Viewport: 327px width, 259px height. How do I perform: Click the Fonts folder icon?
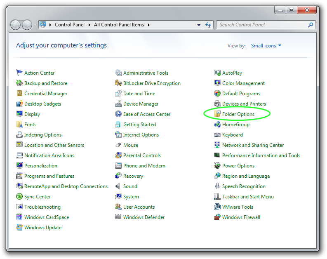click(x=19, y=124)
